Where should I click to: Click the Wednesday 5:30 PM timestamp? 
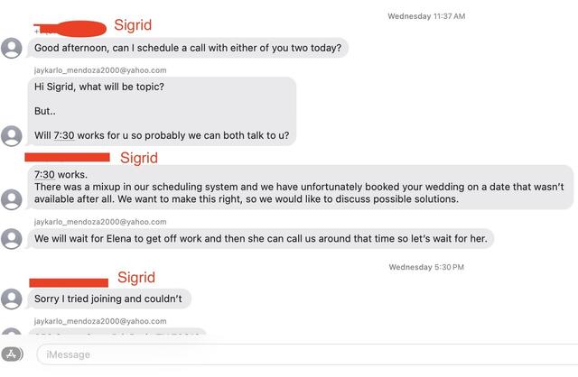click(x=426, y=267)
